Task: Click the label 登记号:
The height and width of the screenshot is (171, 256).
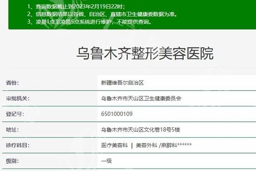Action: point(15,114)
